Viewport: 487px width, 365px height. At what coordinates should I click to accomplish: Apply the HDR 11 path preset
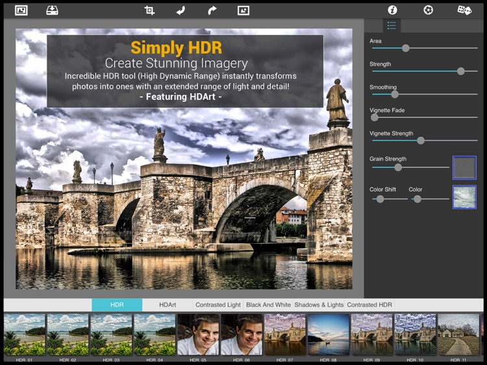click(x=458, y=335)
